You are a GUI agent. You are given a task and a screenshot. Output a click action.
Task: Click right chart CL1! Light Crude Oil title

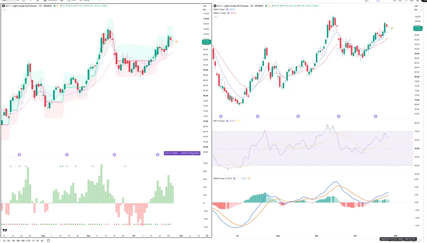click(x=239, y=6)
